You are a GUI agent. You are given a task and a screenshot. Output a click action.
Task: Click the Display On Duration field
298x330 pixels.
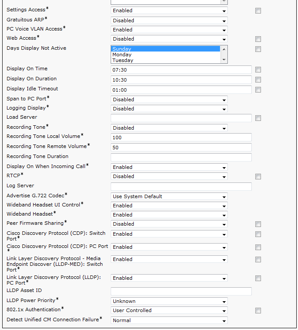tap(181, 79)
